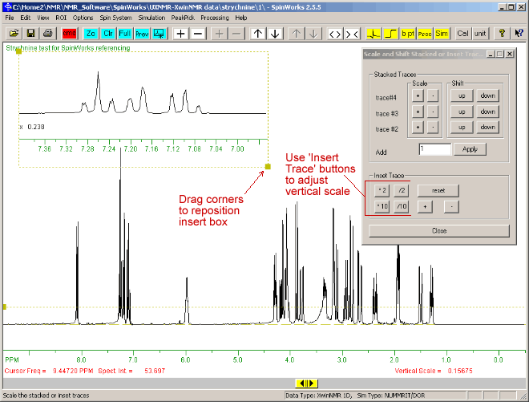Compress horizontally with the >< button
This screenshot has height=402, width=529.
[x=352, y=34]
